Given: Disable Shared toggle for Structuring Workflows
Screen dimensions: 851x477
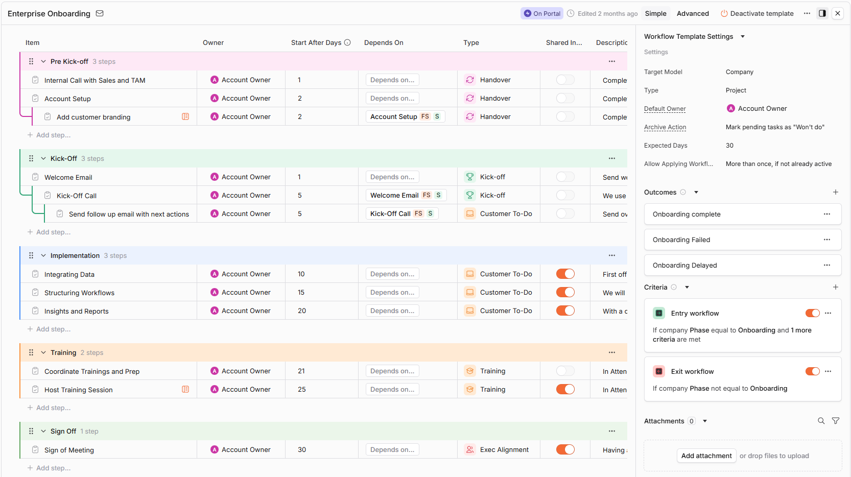Looking at the screenshot, I should 565,292.
